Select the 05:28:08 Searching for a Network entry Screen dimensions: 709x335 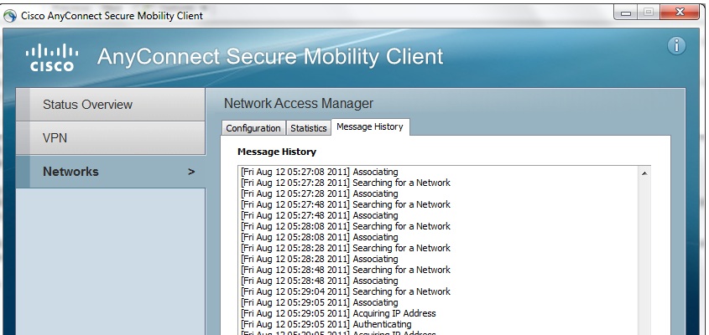click(346, 226)
